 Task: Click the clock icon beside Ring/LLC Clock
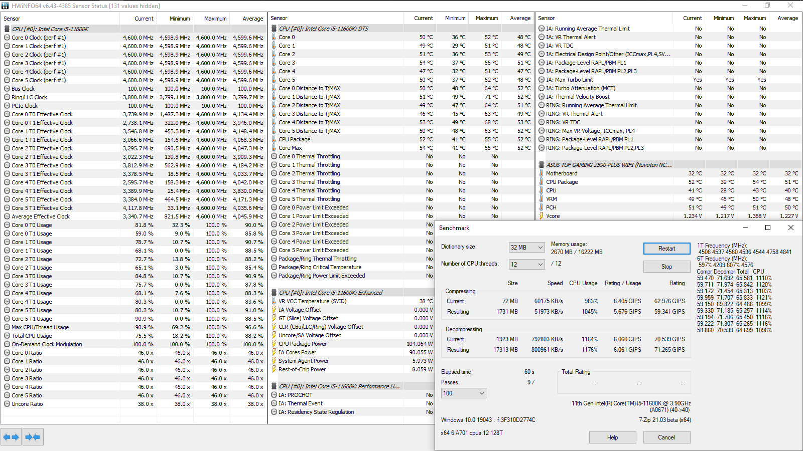(7, 97)
